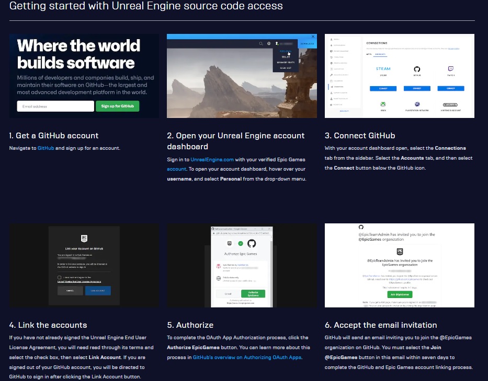Image resolution: width=488 pixels, height=381 pixels.
Task: Click the Xbox icon in Connections screenshot
Action: (383, 104)
